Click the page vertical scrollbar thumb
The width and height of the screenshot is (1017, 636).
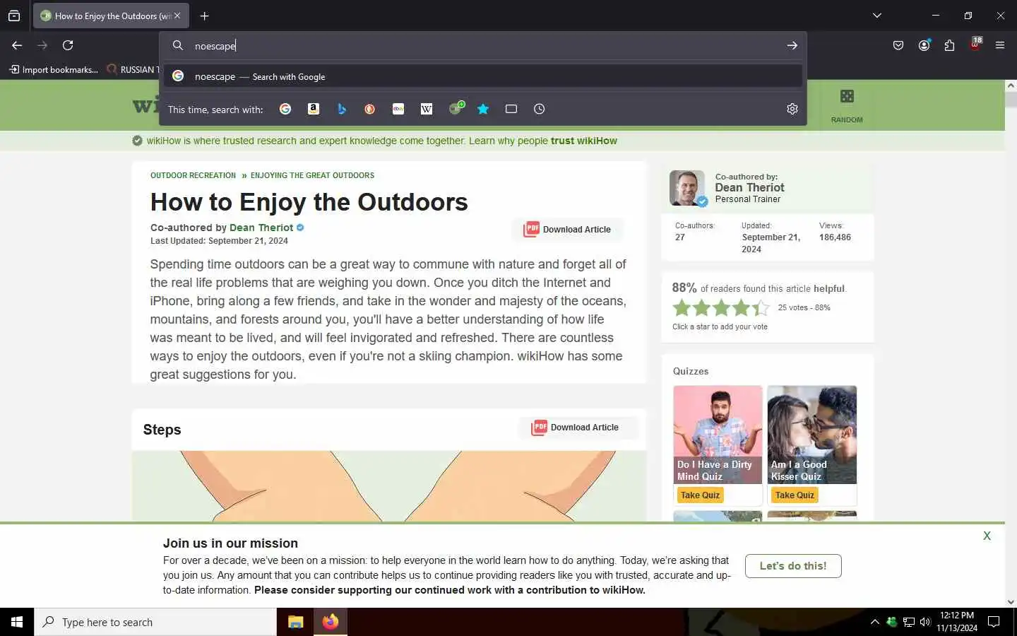pos(1011,99)
